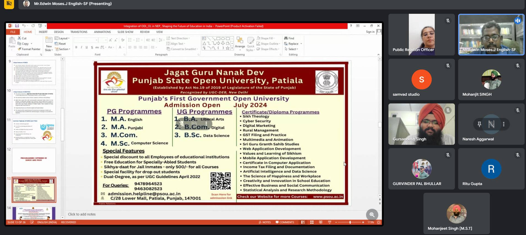Toggle NOTES pane in status bar

265,222
